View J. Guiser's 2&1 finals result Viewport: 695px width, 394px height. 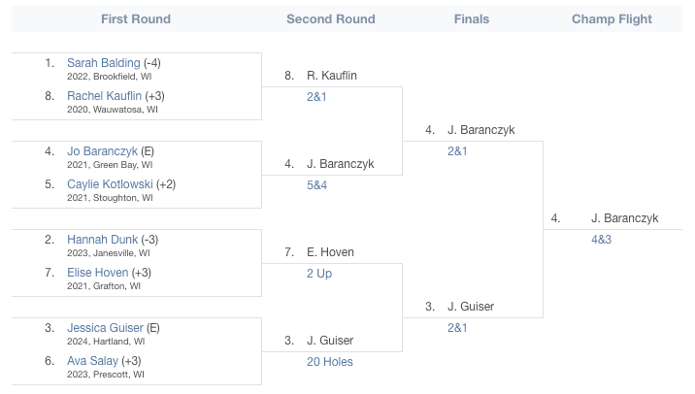457,327
